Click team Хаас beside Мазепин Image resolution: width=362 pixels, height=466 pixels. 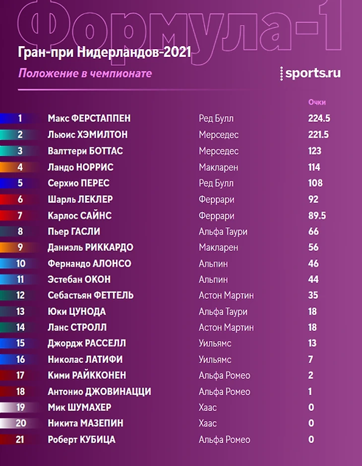(x=207, y=423)
